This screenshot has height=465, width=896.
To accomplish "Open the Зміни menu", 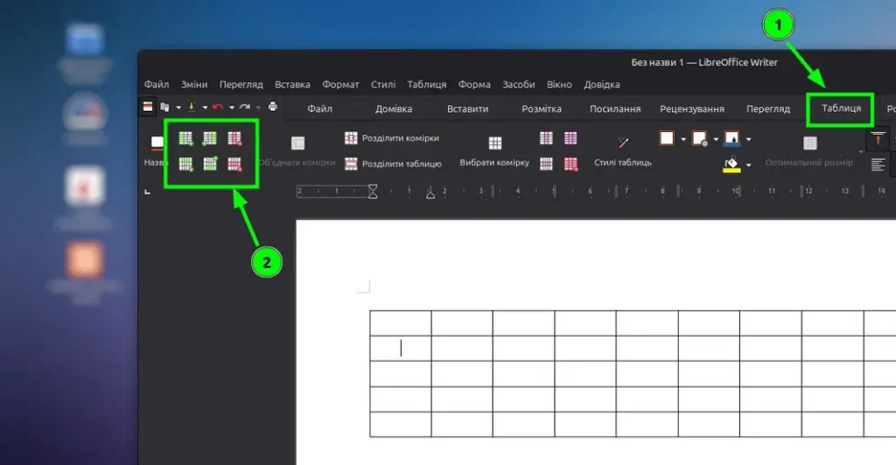I will [194, 85].
